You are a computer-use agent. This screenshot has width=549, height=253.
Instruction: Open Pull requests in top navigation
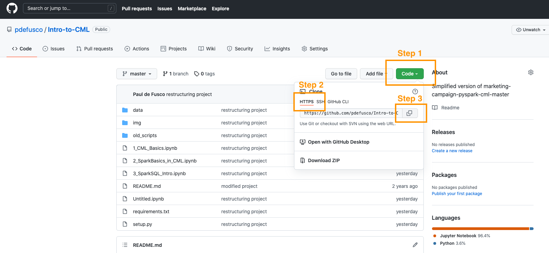pos(137,9)
